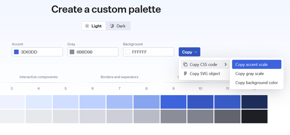This screenshot has height=135, width=290.
Task: Click accent swatch for step 6
Action: click(x=93, y=102)
